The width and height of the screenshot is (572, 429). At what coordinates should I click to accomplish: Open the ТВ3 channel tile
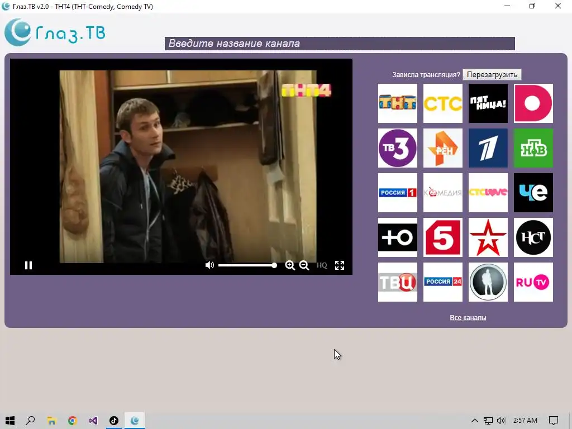[x=397, y=147]
